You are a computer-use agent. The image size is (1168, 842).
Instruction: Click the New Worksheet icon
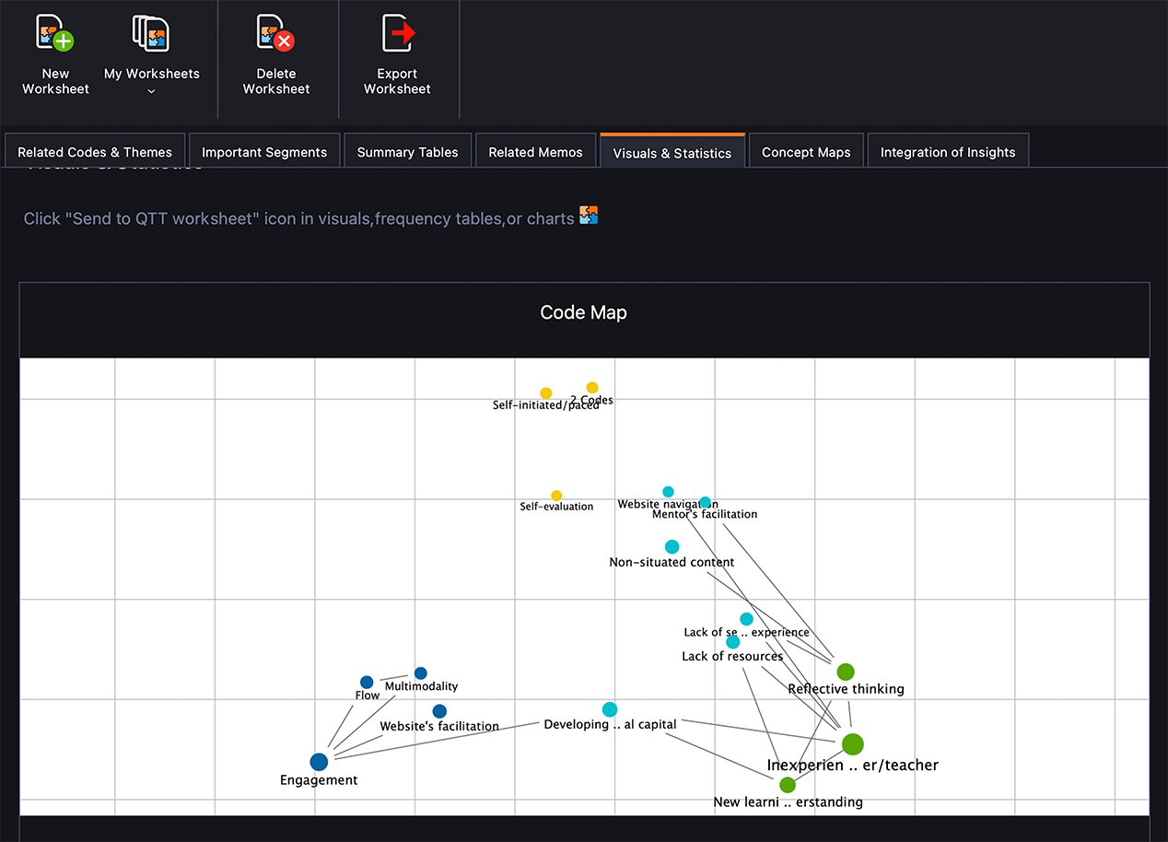click(x=54, y=33)
